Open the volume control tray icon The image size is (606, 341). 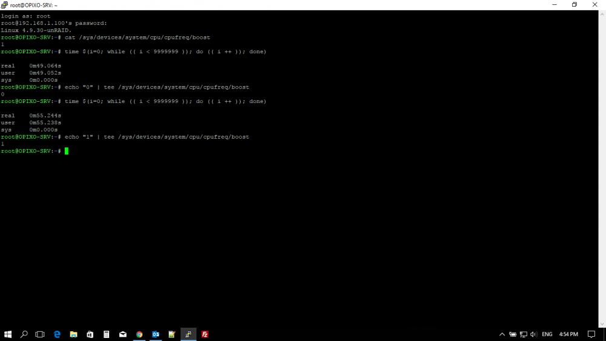(534, 334)
